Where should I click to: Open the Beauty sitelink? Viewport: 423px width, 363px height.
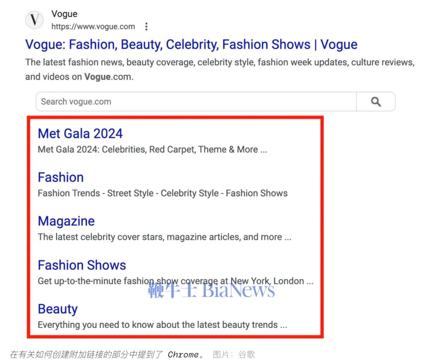(x=58, y=309)
